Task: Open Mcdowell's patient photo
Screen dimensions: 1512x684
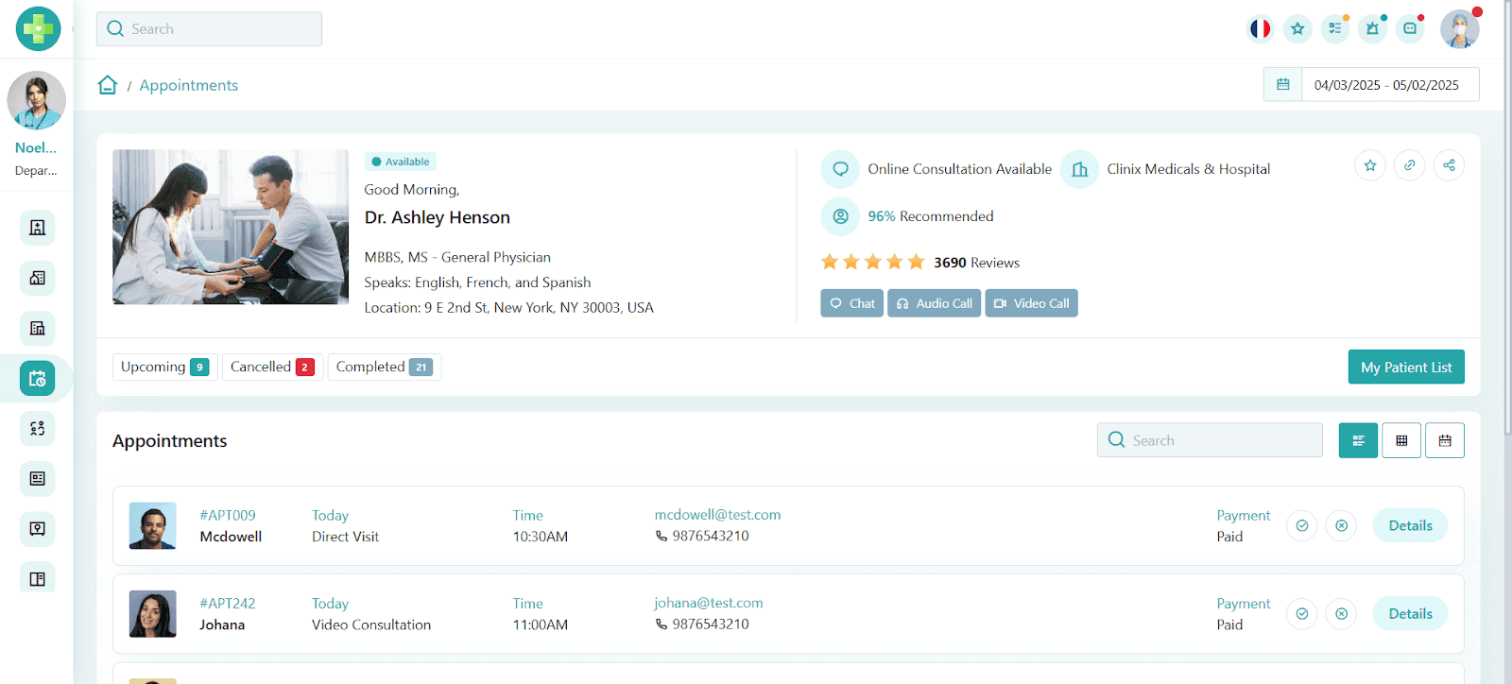Action: pyautogui.click(x=153, y=526)
